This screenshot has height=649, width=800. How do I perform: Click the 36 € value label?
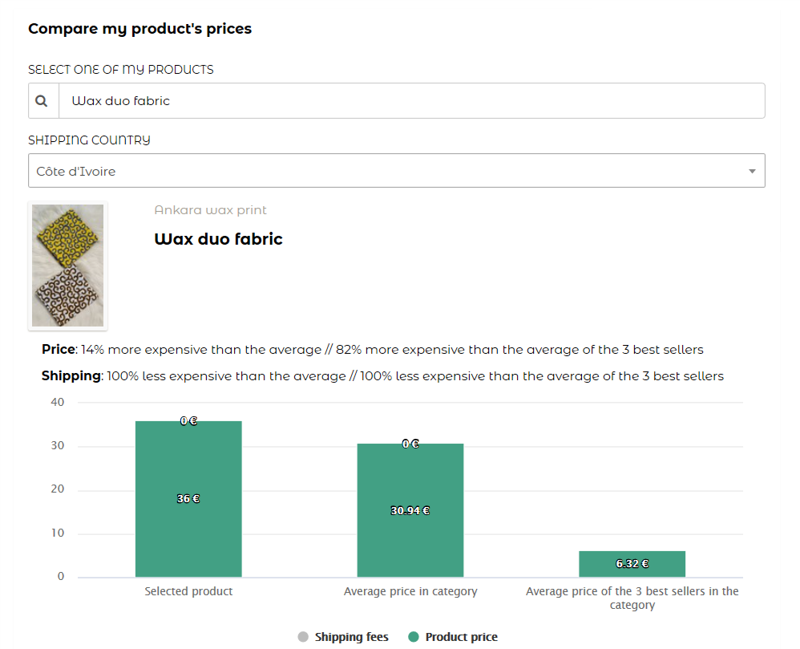pyautogui.click(x=188, y=498)
